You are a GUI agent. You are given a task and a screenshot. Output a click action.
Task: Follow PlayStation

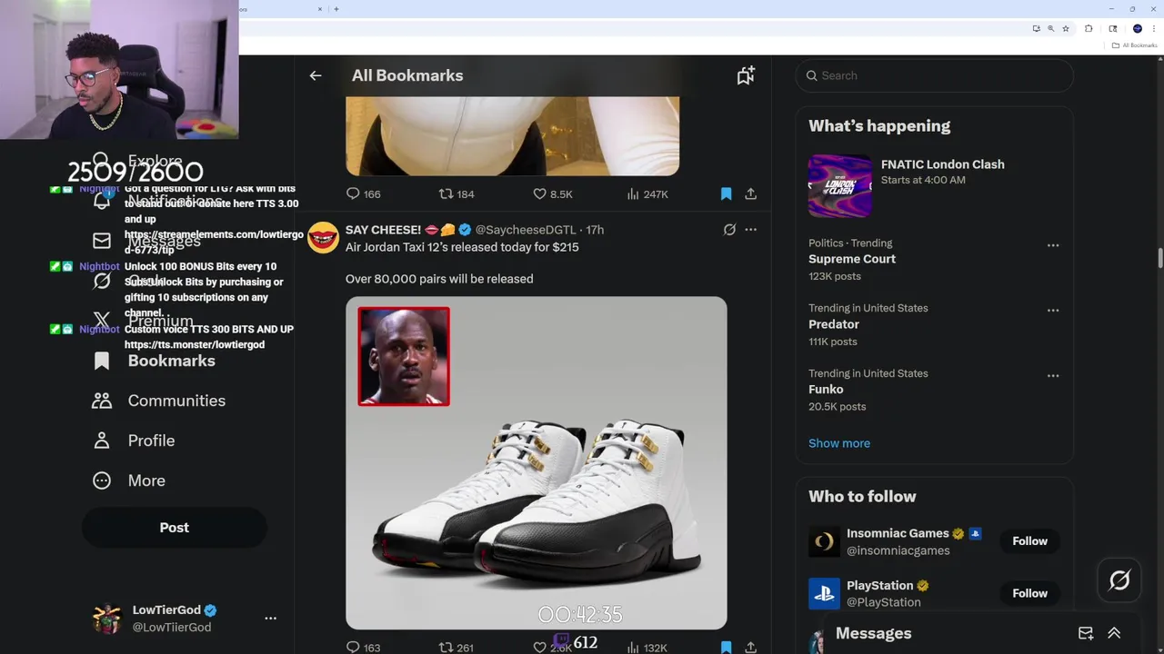1030,593
